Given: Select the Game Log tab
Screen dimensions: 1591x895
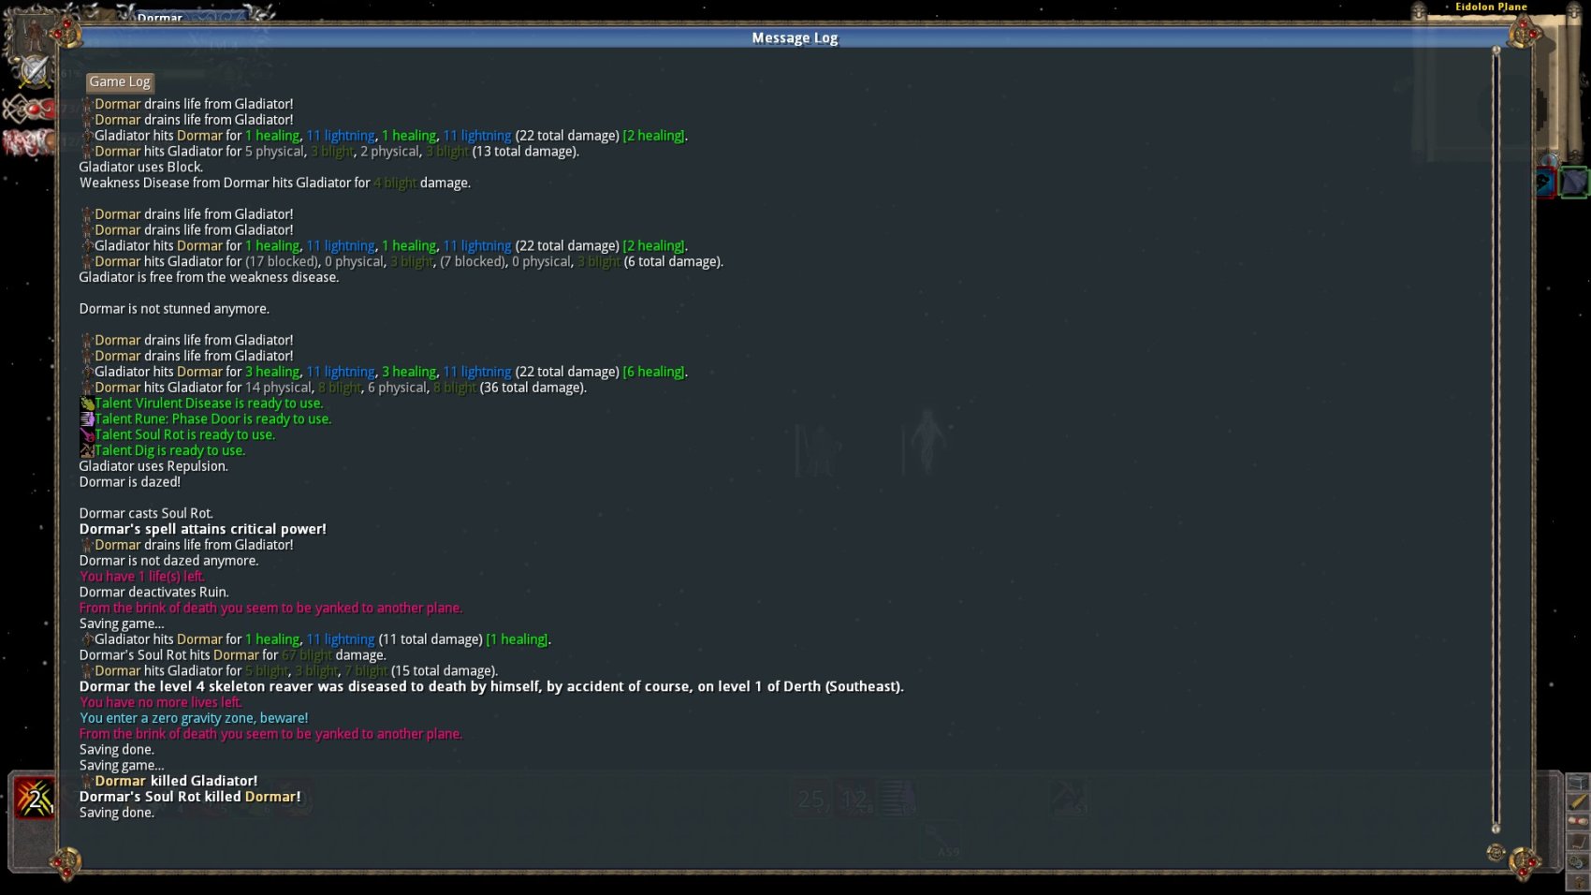Looking at the screenshot, I should (120, 82).
